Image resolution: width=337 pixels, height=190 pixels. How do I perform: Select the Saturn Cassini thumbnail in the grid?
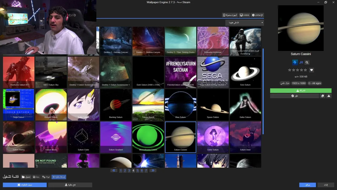(x=181, y=137)
